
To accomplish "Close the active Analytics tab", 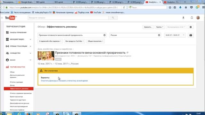I will pos(160,2).
